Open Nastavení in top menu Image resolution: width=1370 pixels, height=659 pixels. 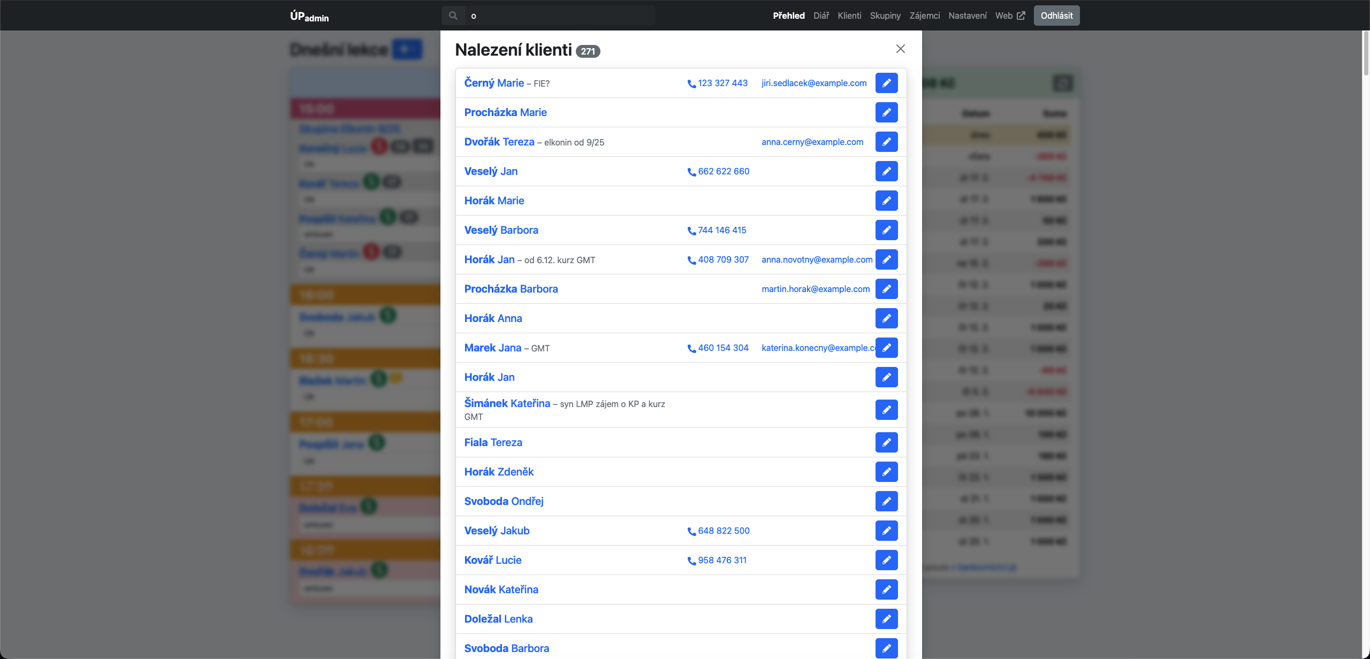pyautogui.click(x=967, y=16)
